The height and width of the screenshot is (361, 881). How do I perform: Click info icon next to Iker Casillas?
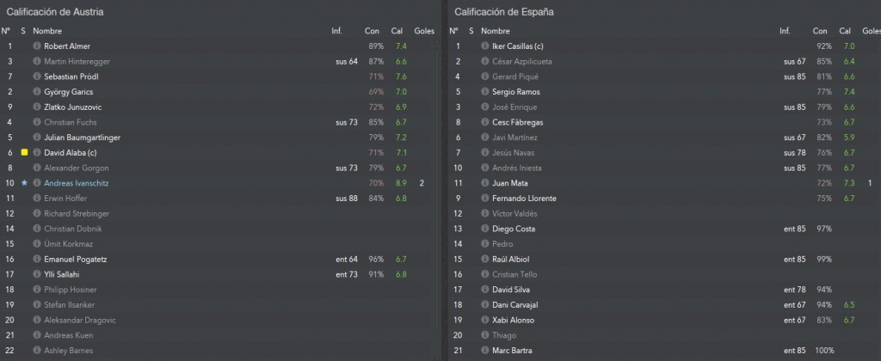pos(485,46)
